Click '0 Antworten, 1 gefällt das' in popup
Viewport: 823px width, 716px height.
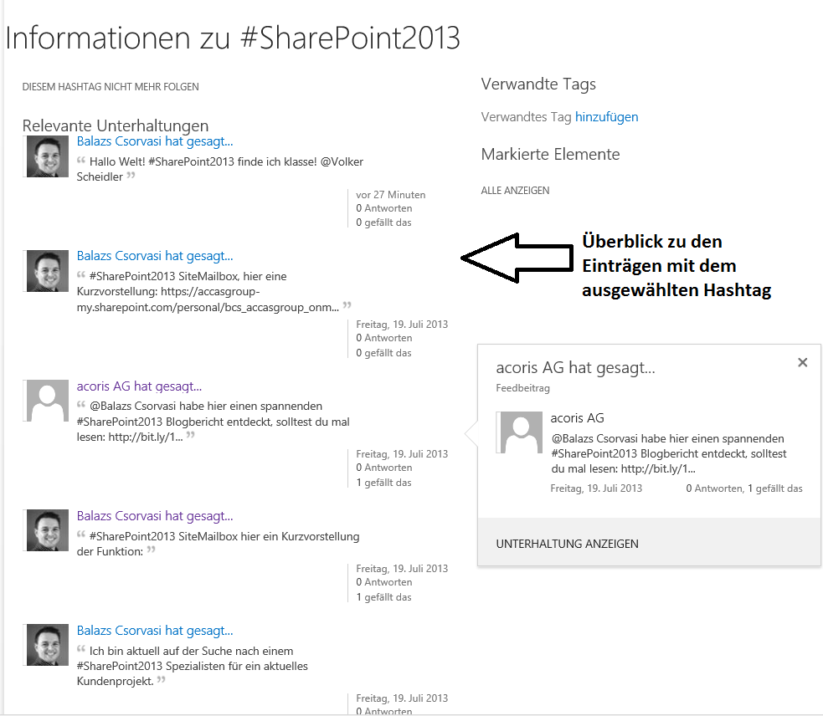click(x=743, y=488)
